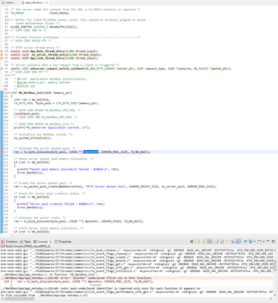The width and height of the screenshot is (278, 303).
Task: Click the MX_NetXDuo_Init function name
Action: pos(32,93)
